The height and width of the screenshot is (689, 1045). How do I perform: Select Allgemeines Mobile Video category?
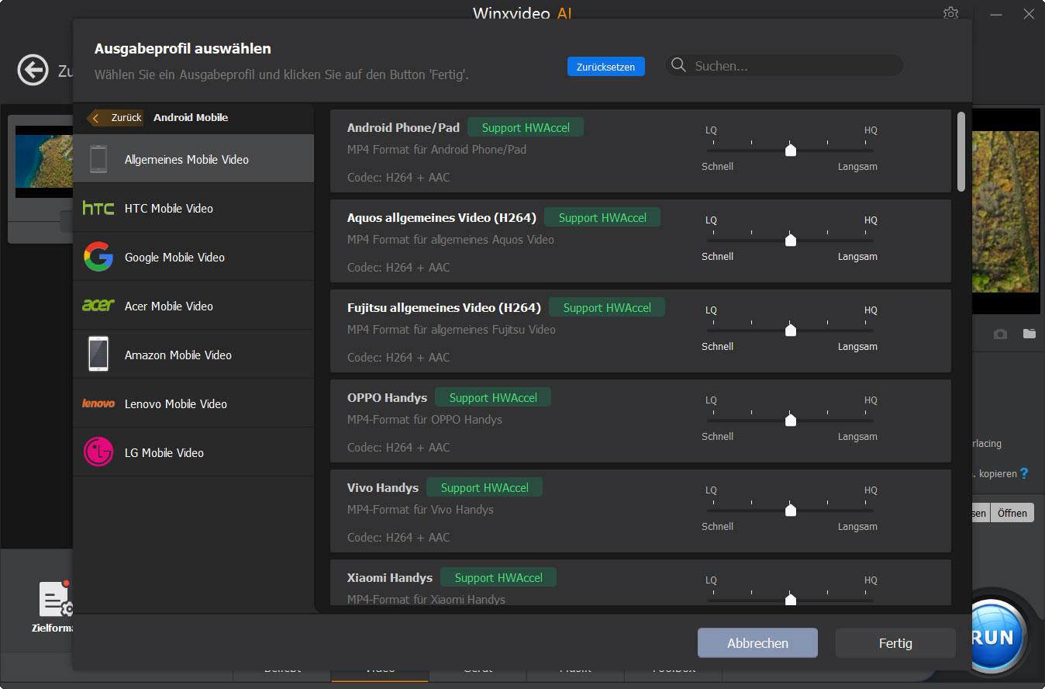(193, 159)
